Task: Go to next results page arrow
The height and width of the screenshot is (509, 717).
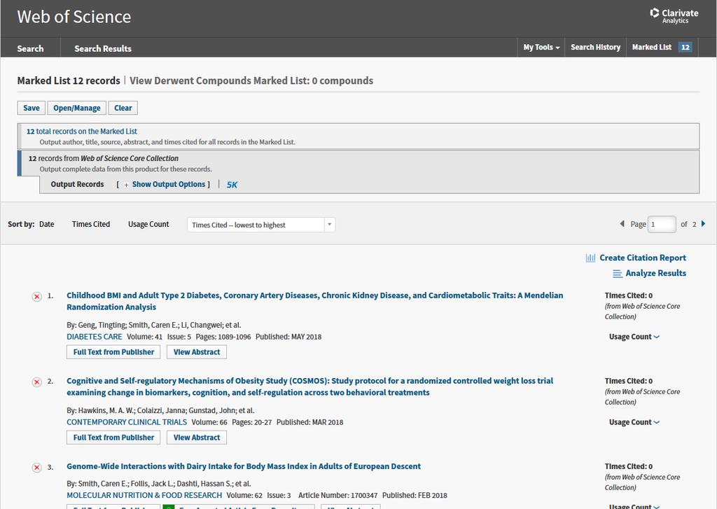Action: coord(703,223)
